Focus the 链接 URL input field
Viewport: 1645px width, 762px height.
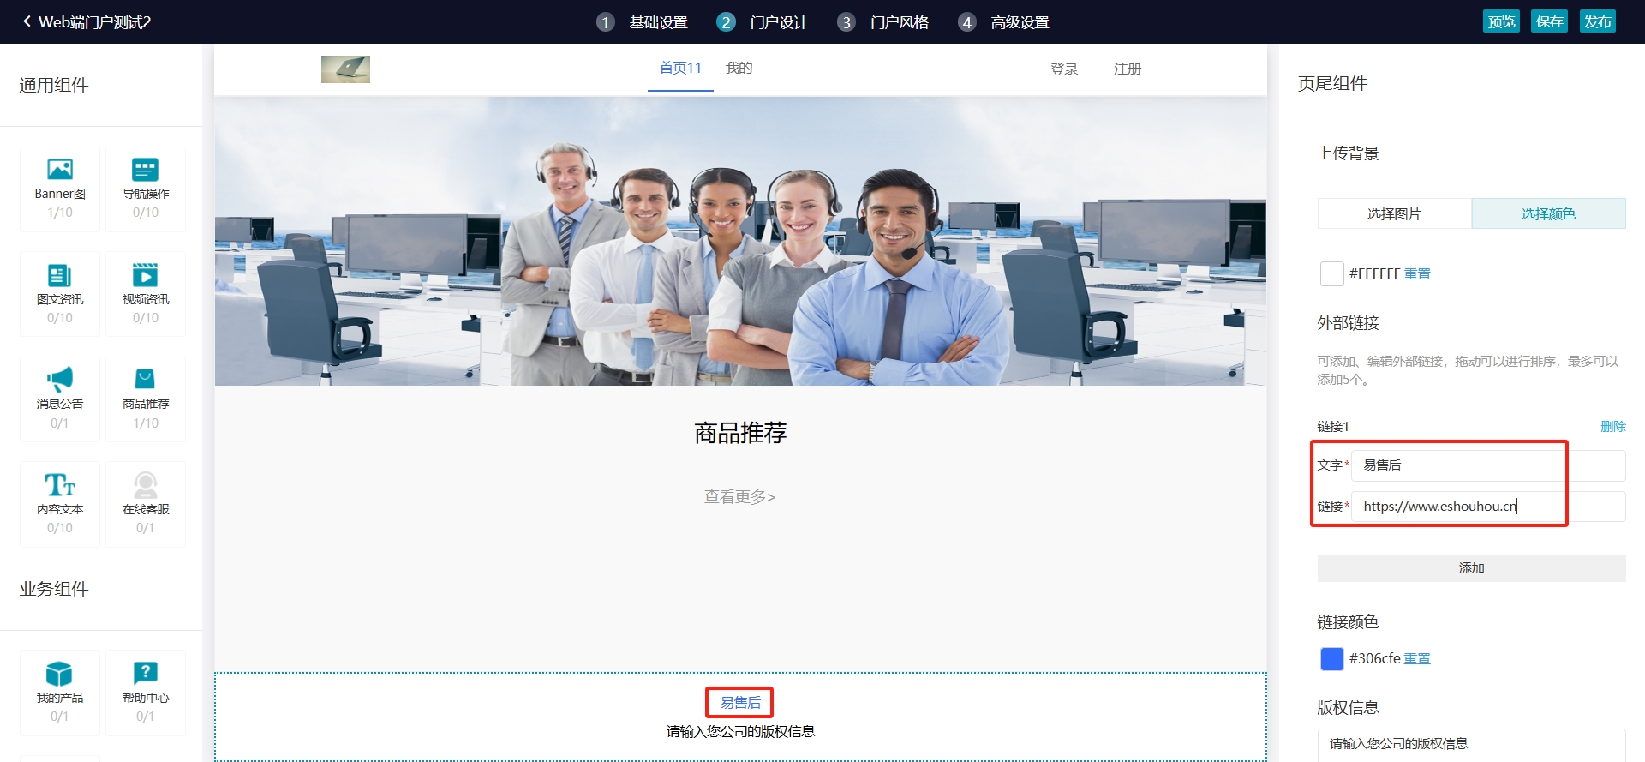(1488, 507)
